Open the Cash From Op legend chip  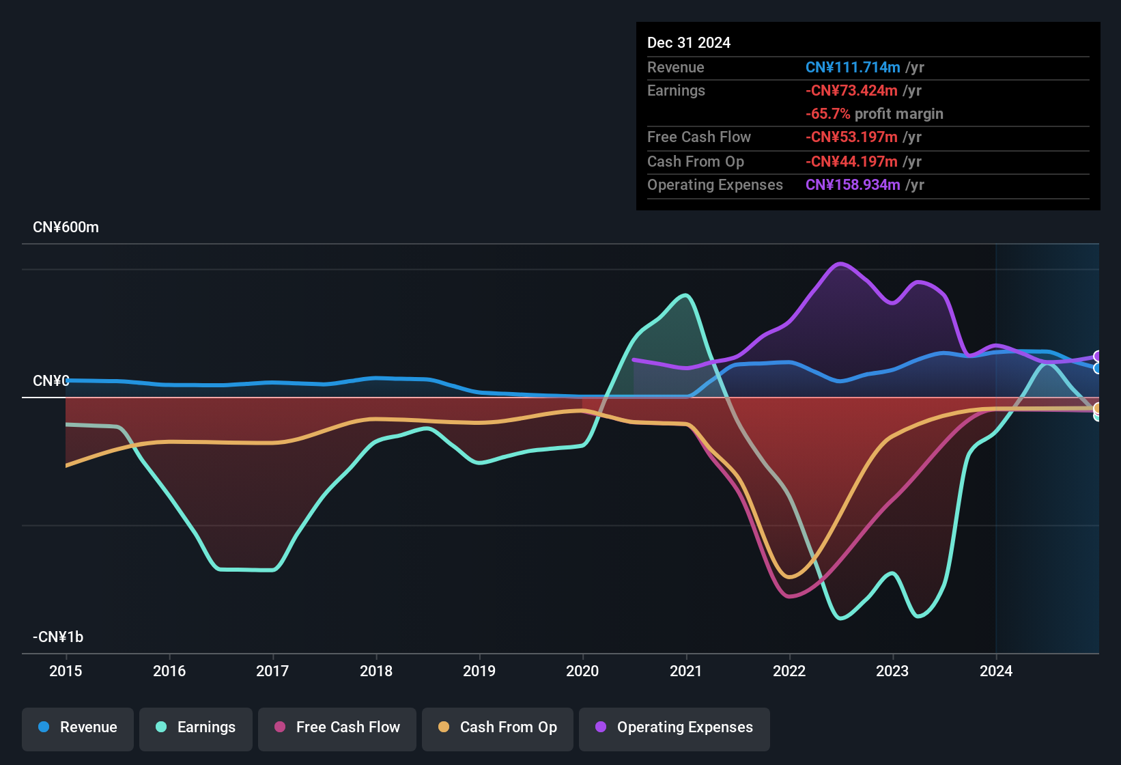(497, 727)
